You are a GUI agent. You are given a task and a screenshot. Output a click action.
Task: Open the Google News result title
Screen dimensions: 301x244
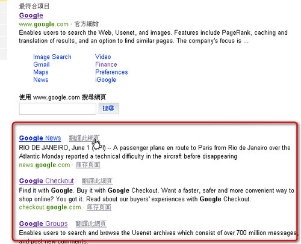[40, 138]
